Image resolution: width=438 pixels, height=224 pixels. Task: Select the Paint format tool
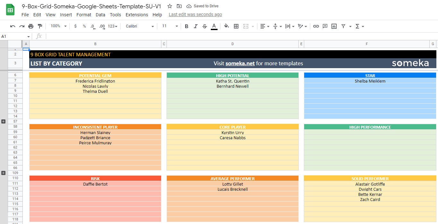(40, 26)
